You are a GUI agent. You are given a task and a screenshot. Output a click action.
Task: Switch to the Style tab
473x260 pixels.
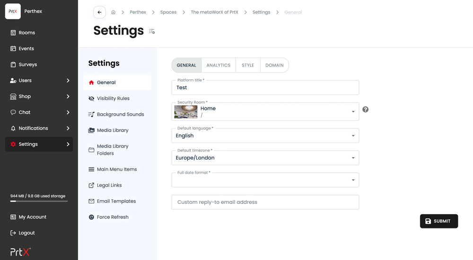coord(248,65)
